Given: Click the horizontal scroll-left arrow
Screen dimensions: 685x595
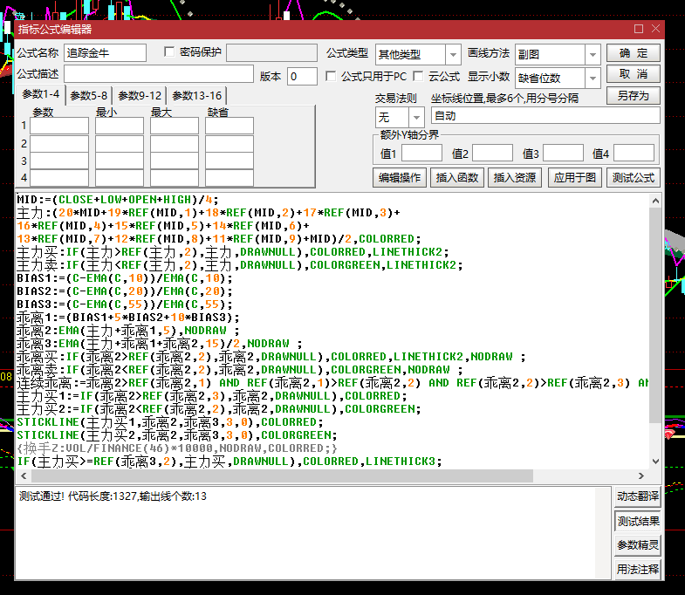Looking at the screenshot, I should tap(24, 475).
